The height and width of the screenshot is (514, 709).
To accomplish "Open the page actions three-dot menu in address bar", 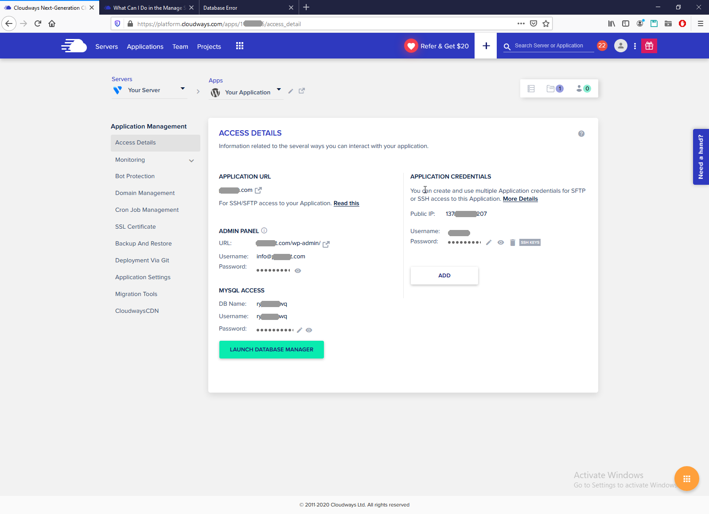I will pos(521,23).
